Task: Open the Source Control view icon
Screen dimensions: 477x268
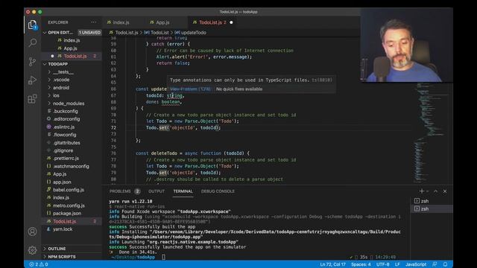Action: 32,62
